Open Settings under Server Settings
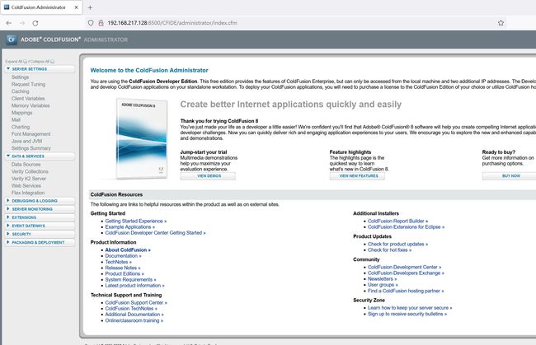The image size is (536, 345). [x=20, y=77]
